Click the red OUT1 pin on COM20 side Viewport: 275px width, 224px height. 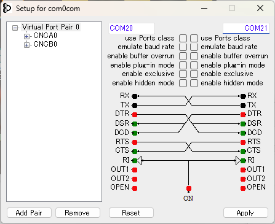[x=135, y=170]
